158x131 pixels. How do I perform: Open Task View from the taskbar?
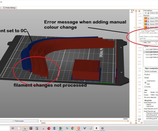coord(13,128)
